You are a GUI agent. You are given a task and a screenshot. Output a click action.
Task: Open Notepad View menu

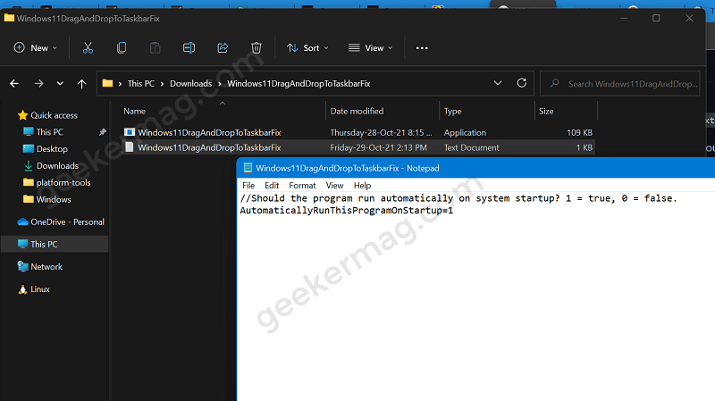[x=334, y=186]
